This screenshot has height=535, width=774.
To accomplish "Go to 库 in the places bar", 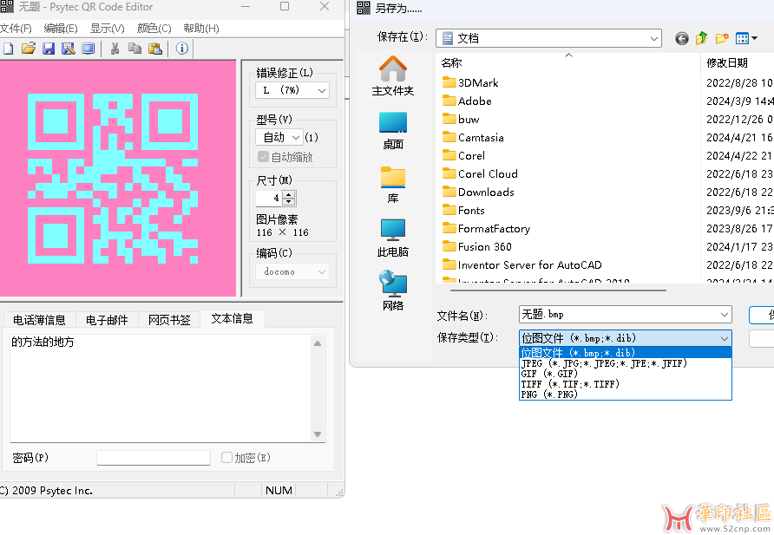I will [x=393, y=185].
